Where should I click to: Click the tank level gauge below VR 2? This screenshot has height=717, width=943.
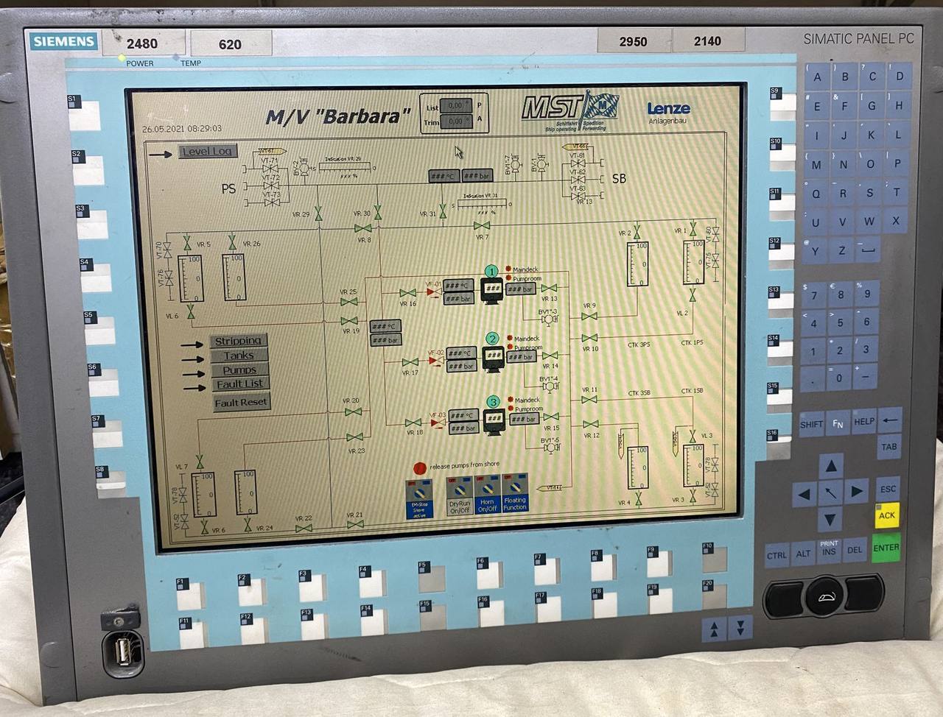(x=637, y=264)
